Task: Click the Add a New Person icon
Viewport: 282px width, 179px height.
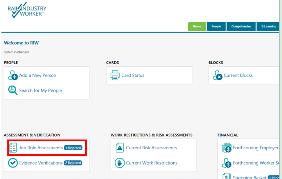Action: click(x=13, y=75)
